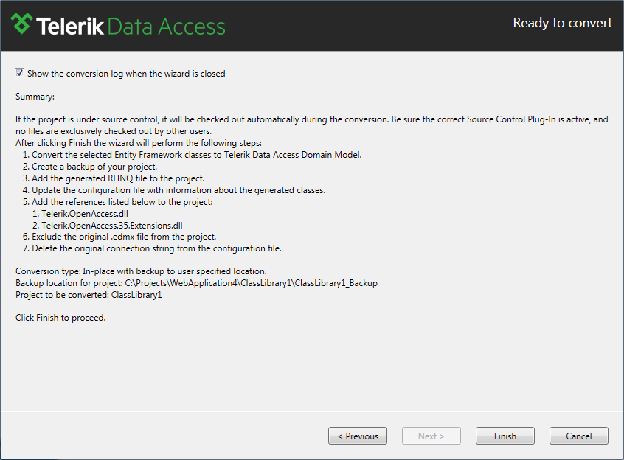Click the 'Project to be converted: ClassLibrary1' line
The image size is (624, 460).
point(89,295)
